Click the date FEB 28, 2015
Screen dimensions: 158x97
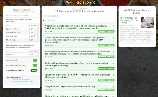pos(48,90)
